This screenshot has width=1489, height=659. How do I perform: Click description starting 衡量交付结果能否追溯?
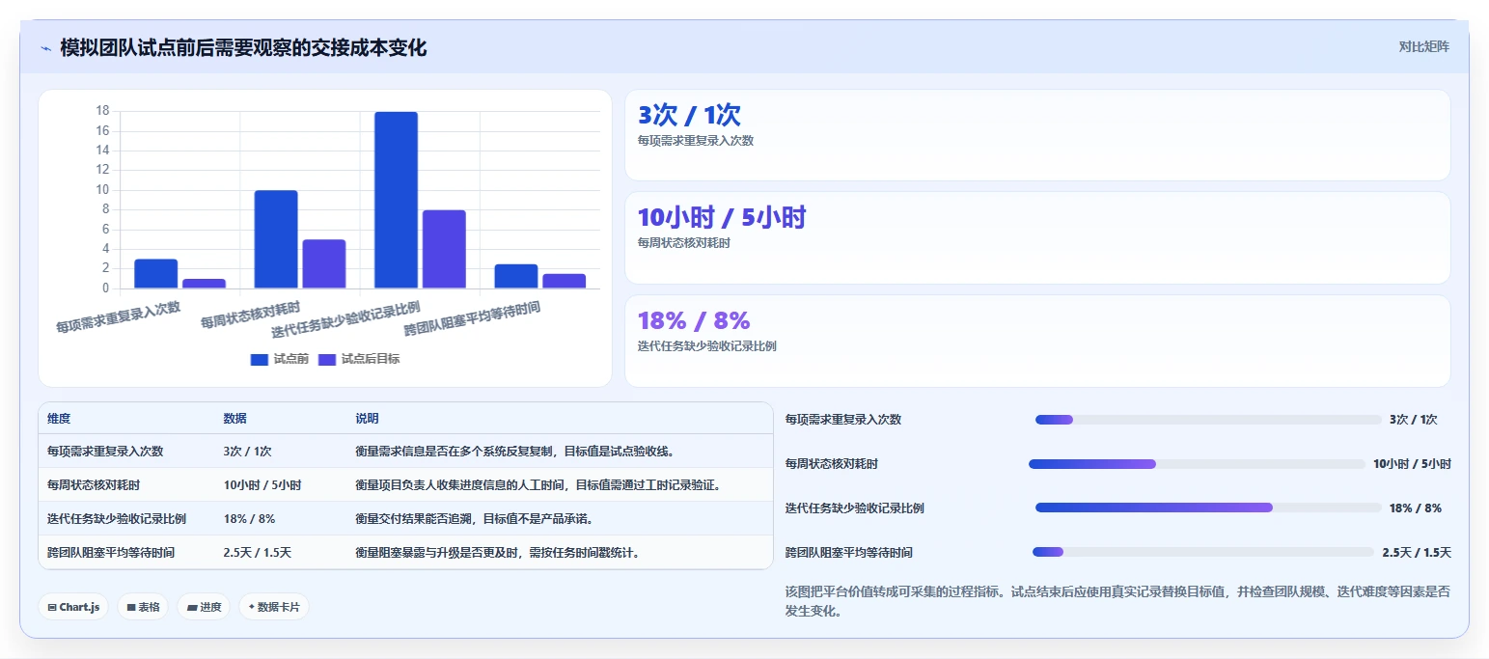[x=475, y=518]
